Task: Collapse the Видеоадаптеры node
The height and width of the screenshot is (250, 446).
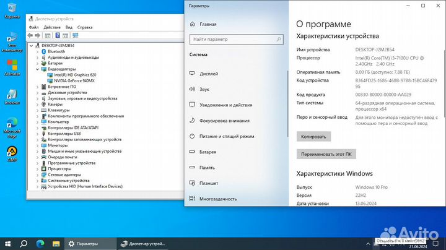Action: coord(37,69)
